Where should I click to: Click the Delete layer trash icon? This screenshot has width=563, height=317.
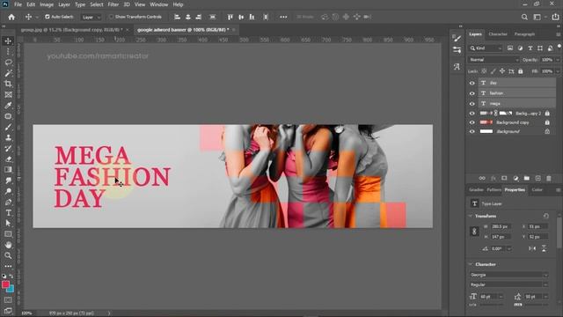click(x=549, y=178)
